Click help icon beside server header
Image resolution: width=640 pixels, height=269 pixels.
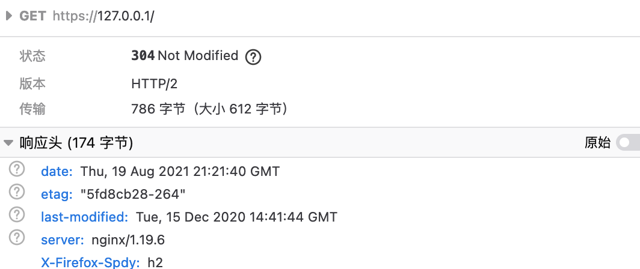point(17,237)
